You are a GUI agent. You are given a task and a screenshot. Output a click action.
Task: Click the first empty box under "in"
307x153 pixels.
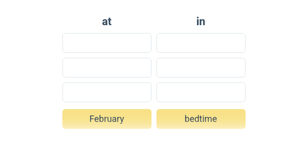click(x=201, y=43)
